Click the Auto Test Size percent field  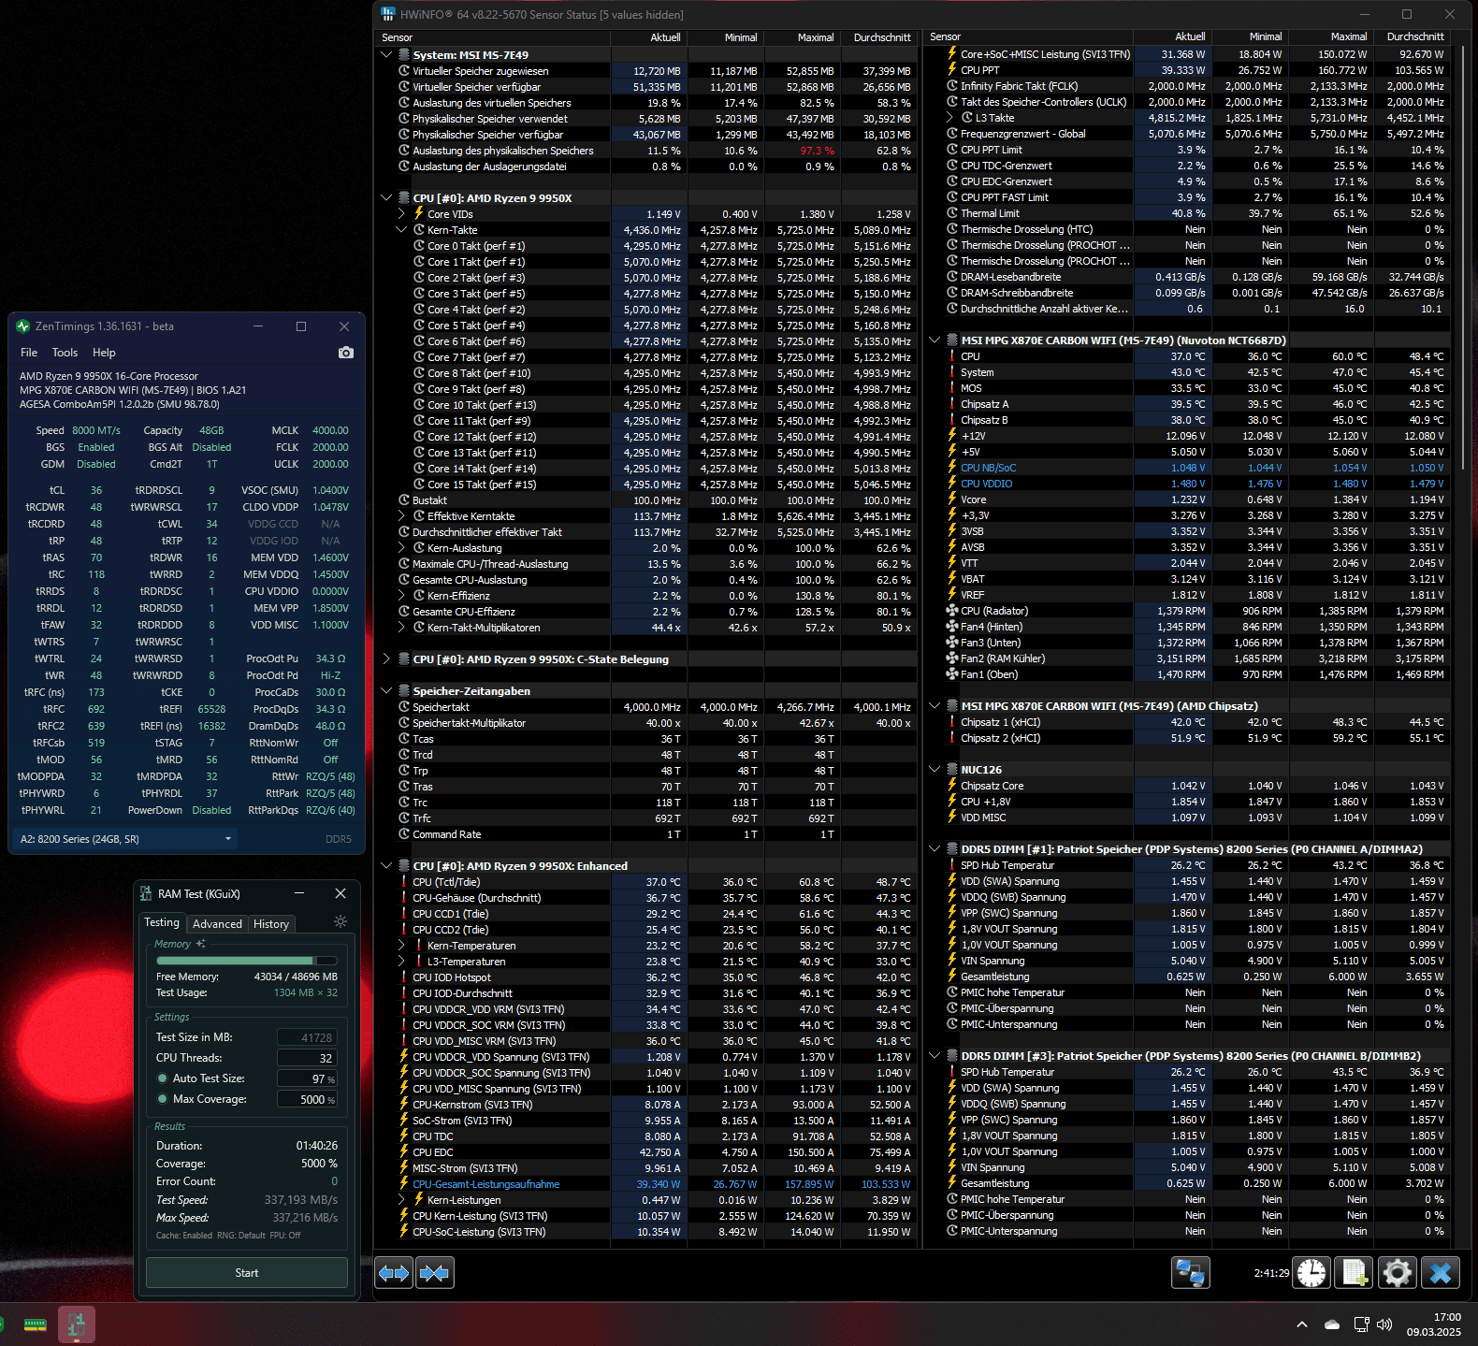click(307, 1078)
